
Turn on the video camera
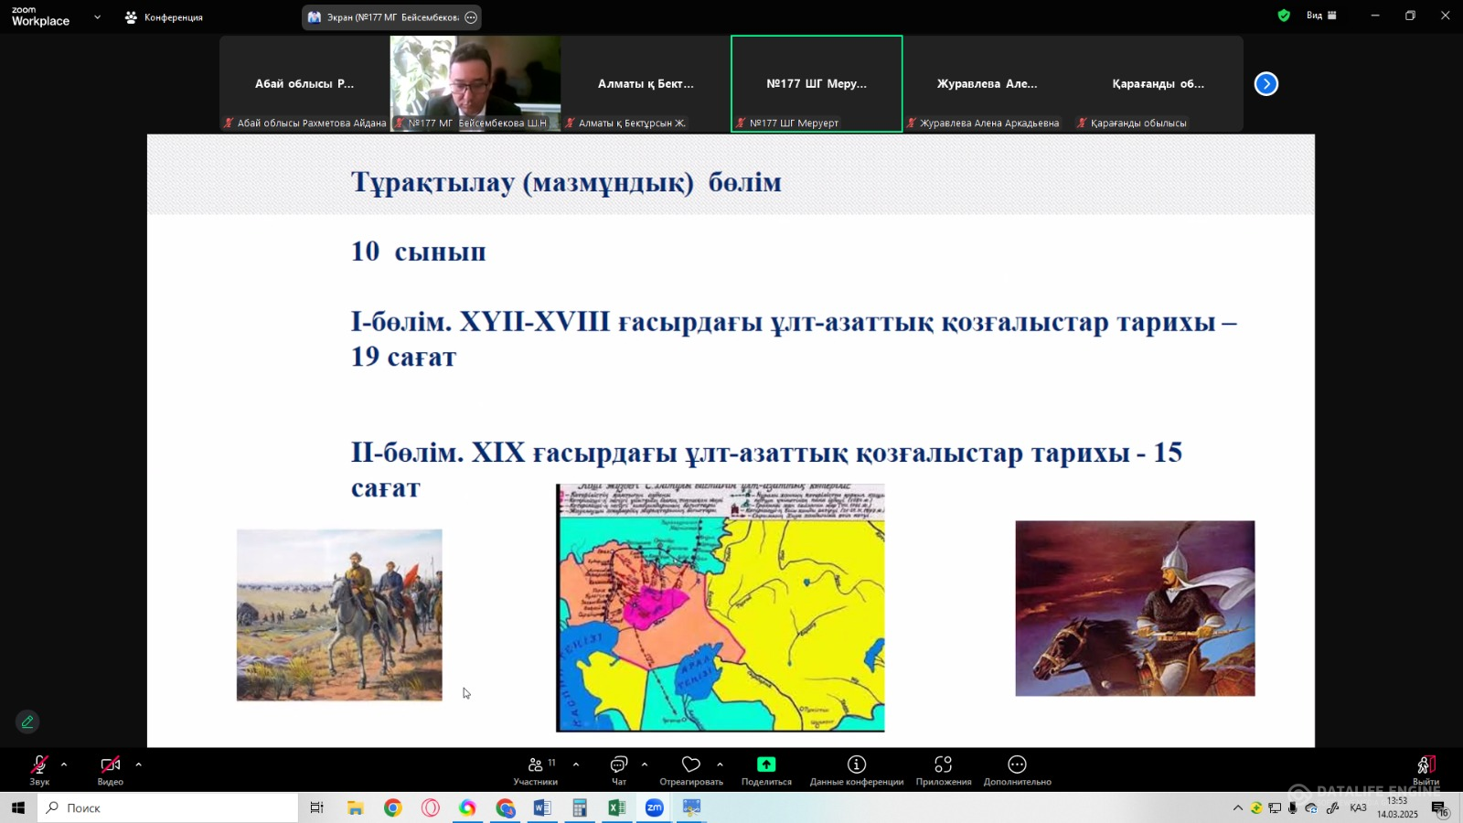pos(111,765)
